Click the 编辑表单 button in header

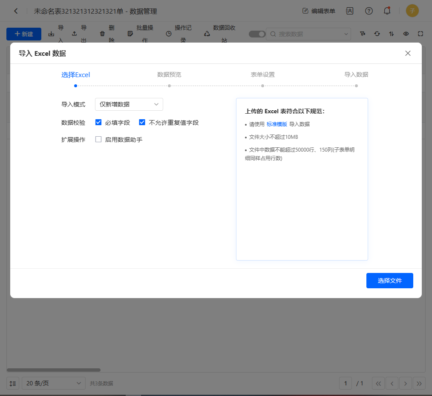tap(319, 11)
